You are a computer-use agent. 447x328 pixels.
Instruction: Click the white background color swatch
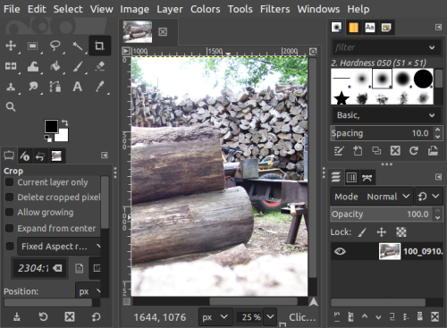[63, 137]
